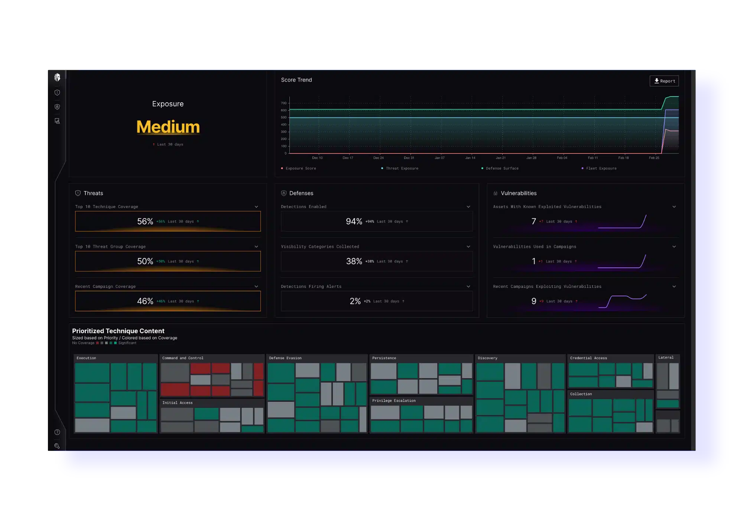Expand Visibility Categories Collected chevron
This screenshot has width=743, height=520.
(x=468, y=247)
